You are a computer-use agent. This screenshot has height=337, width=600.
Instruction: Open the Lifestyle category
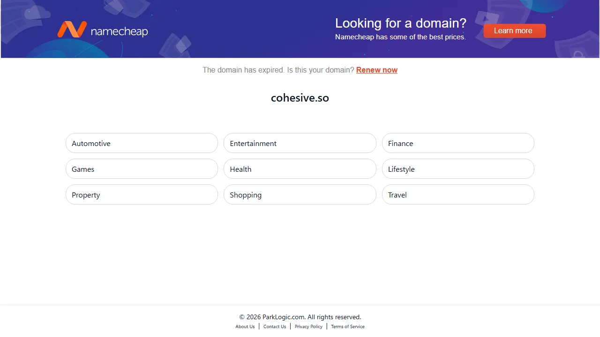(x=458, y=169)
